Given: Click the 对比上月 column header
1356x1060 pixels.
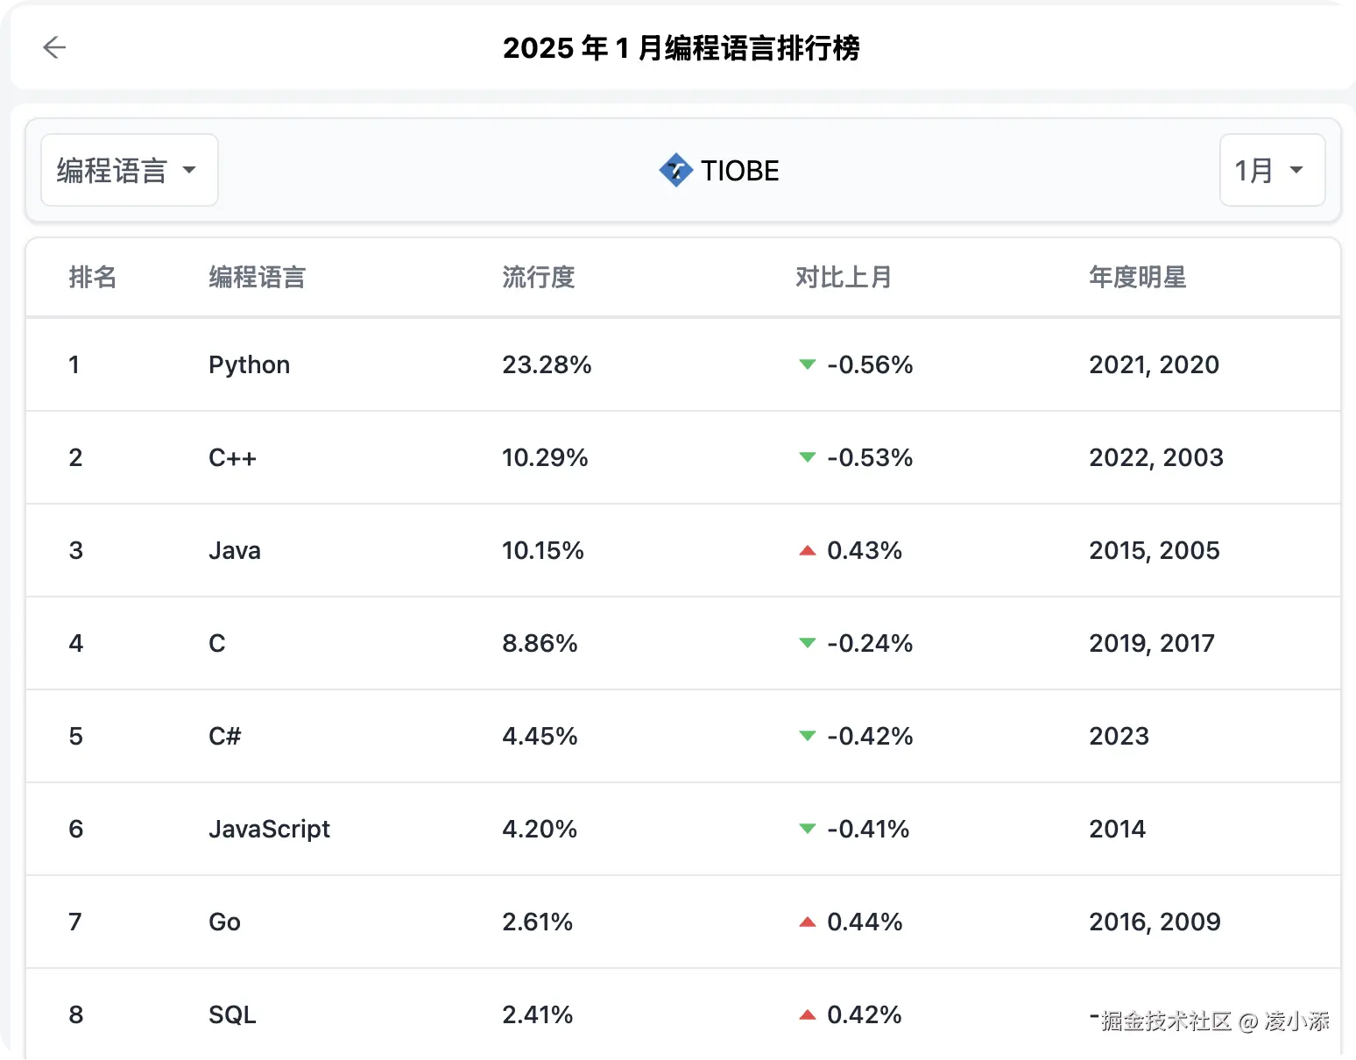Looking at the screenshot, I should tap(843, 277).
